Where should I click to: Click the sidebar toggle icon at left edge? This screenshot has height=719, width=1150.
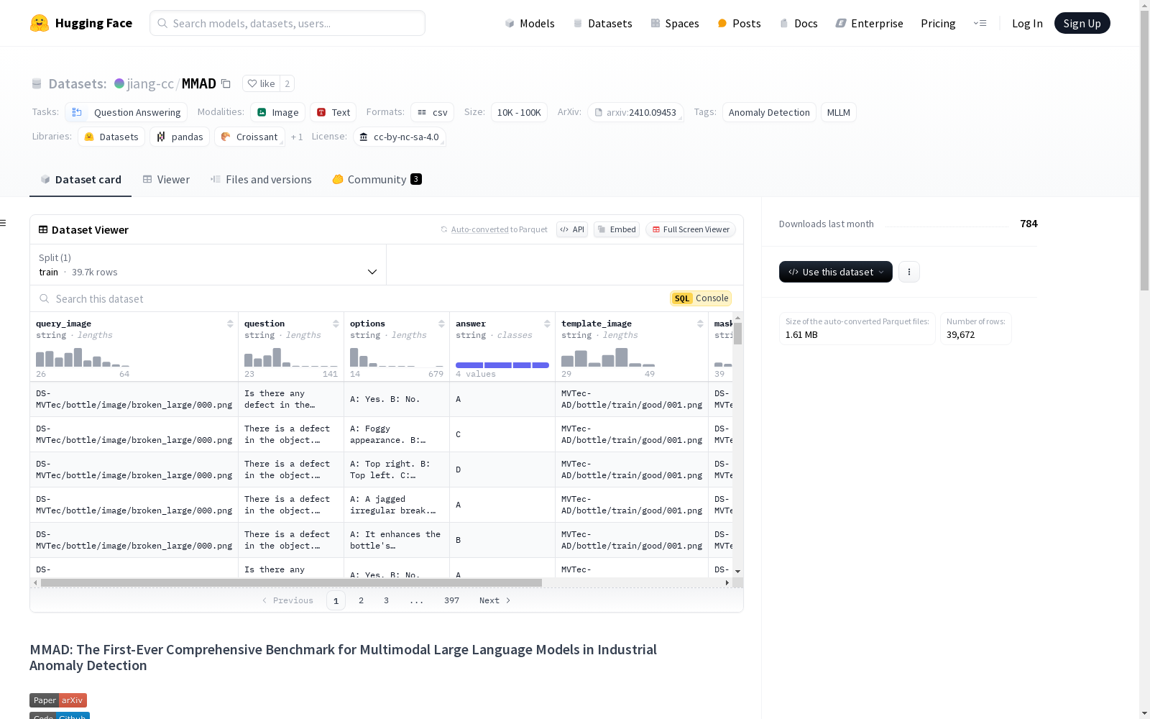pos(4,223)
